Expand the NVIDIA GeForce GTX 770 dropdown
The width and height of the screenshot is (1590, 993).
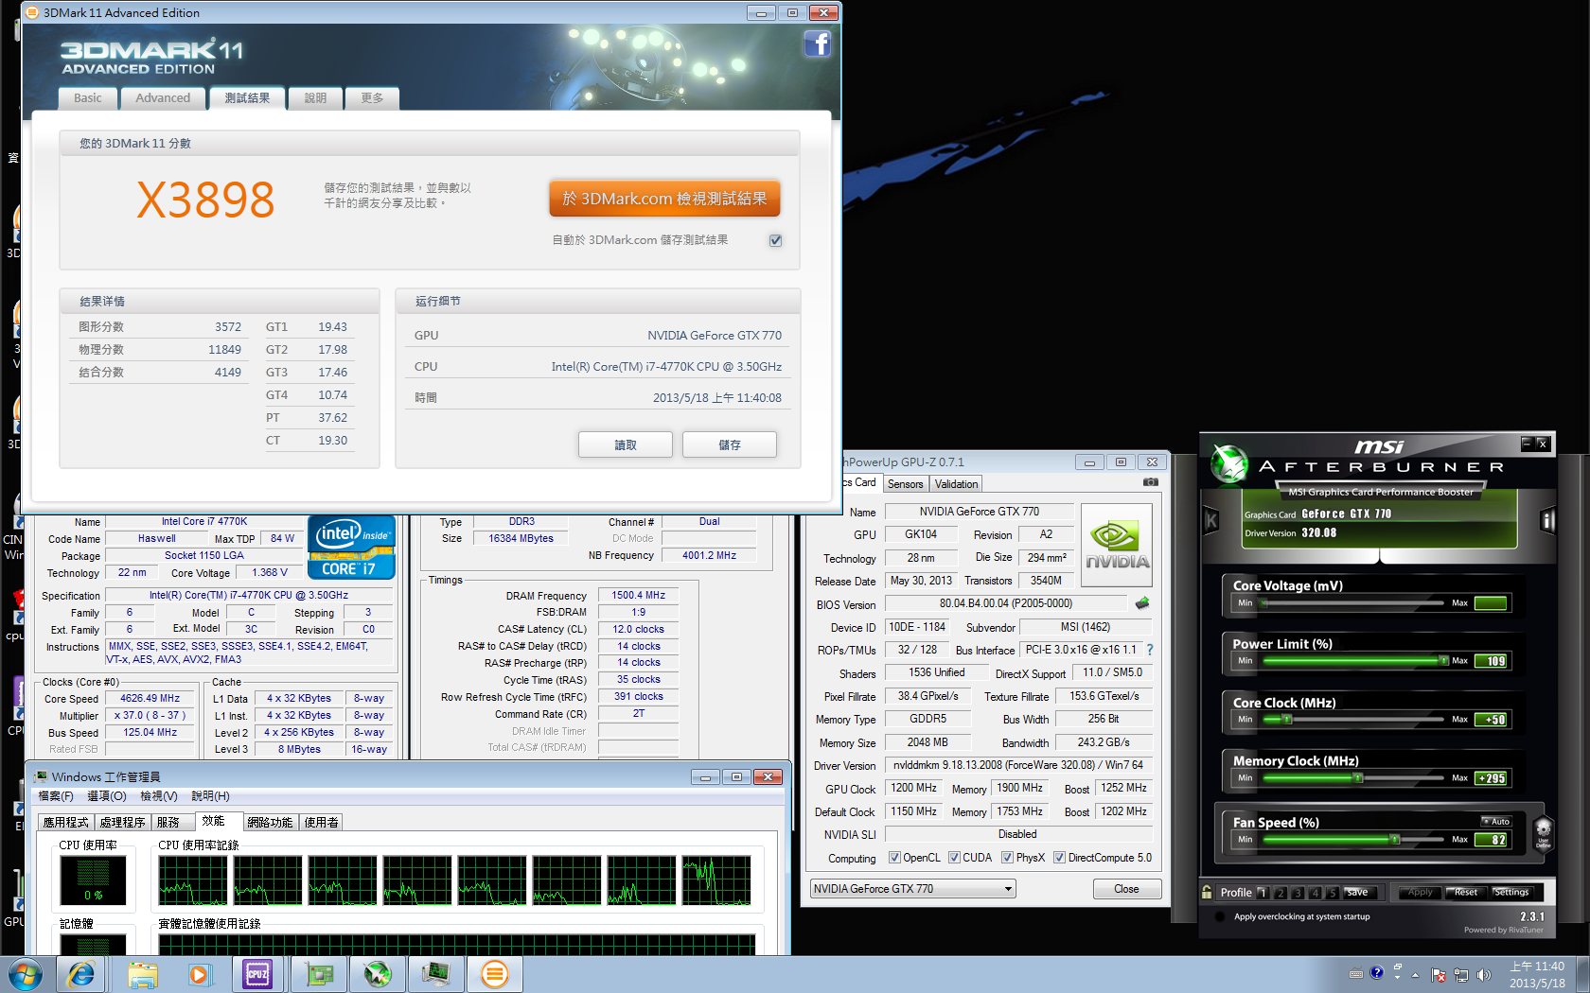pyautogui.click(x=1008, y=889)
